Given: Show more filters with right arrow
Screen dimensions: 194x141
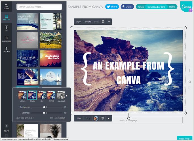Looking at the screenshot, I should pos(67,96).
